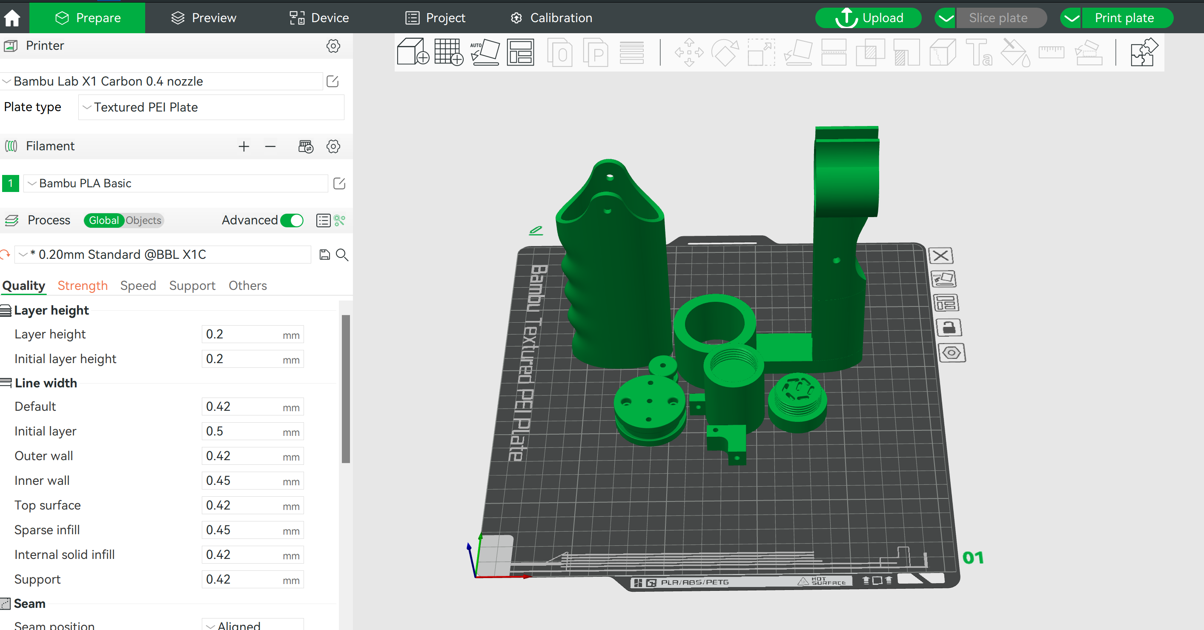Switch process scope to Global
This screenshot has width=1204, height=630.
[104, 220]
